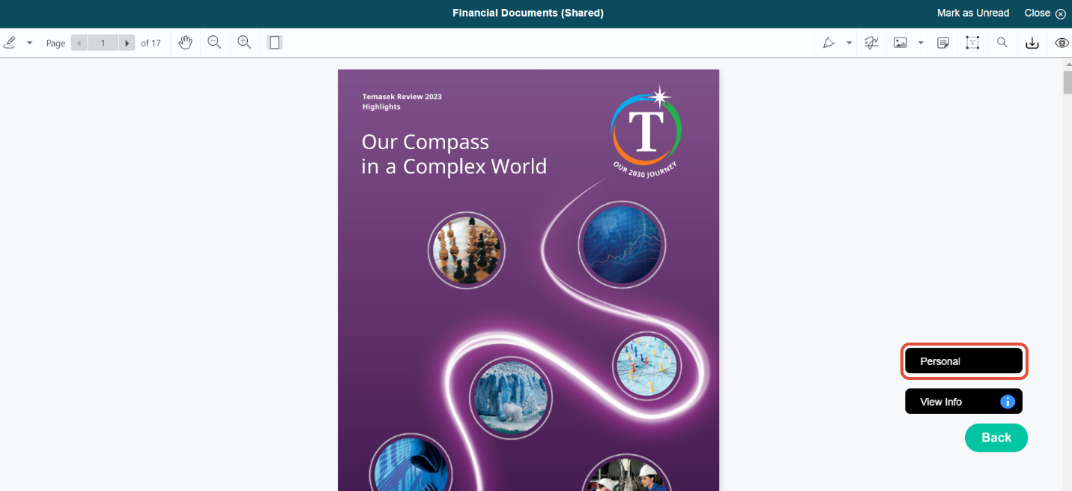The height and width of the screenshot is (491, 1072).
Task: Open the highlighter options dropdown arrow
Action: 849,43
